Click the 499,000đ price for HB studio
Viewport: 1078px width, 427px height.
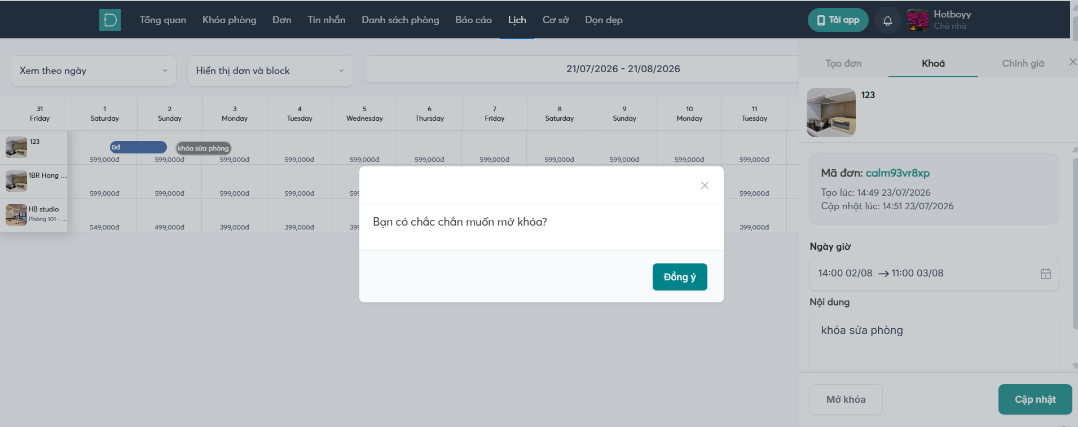[x=169, y=227]
